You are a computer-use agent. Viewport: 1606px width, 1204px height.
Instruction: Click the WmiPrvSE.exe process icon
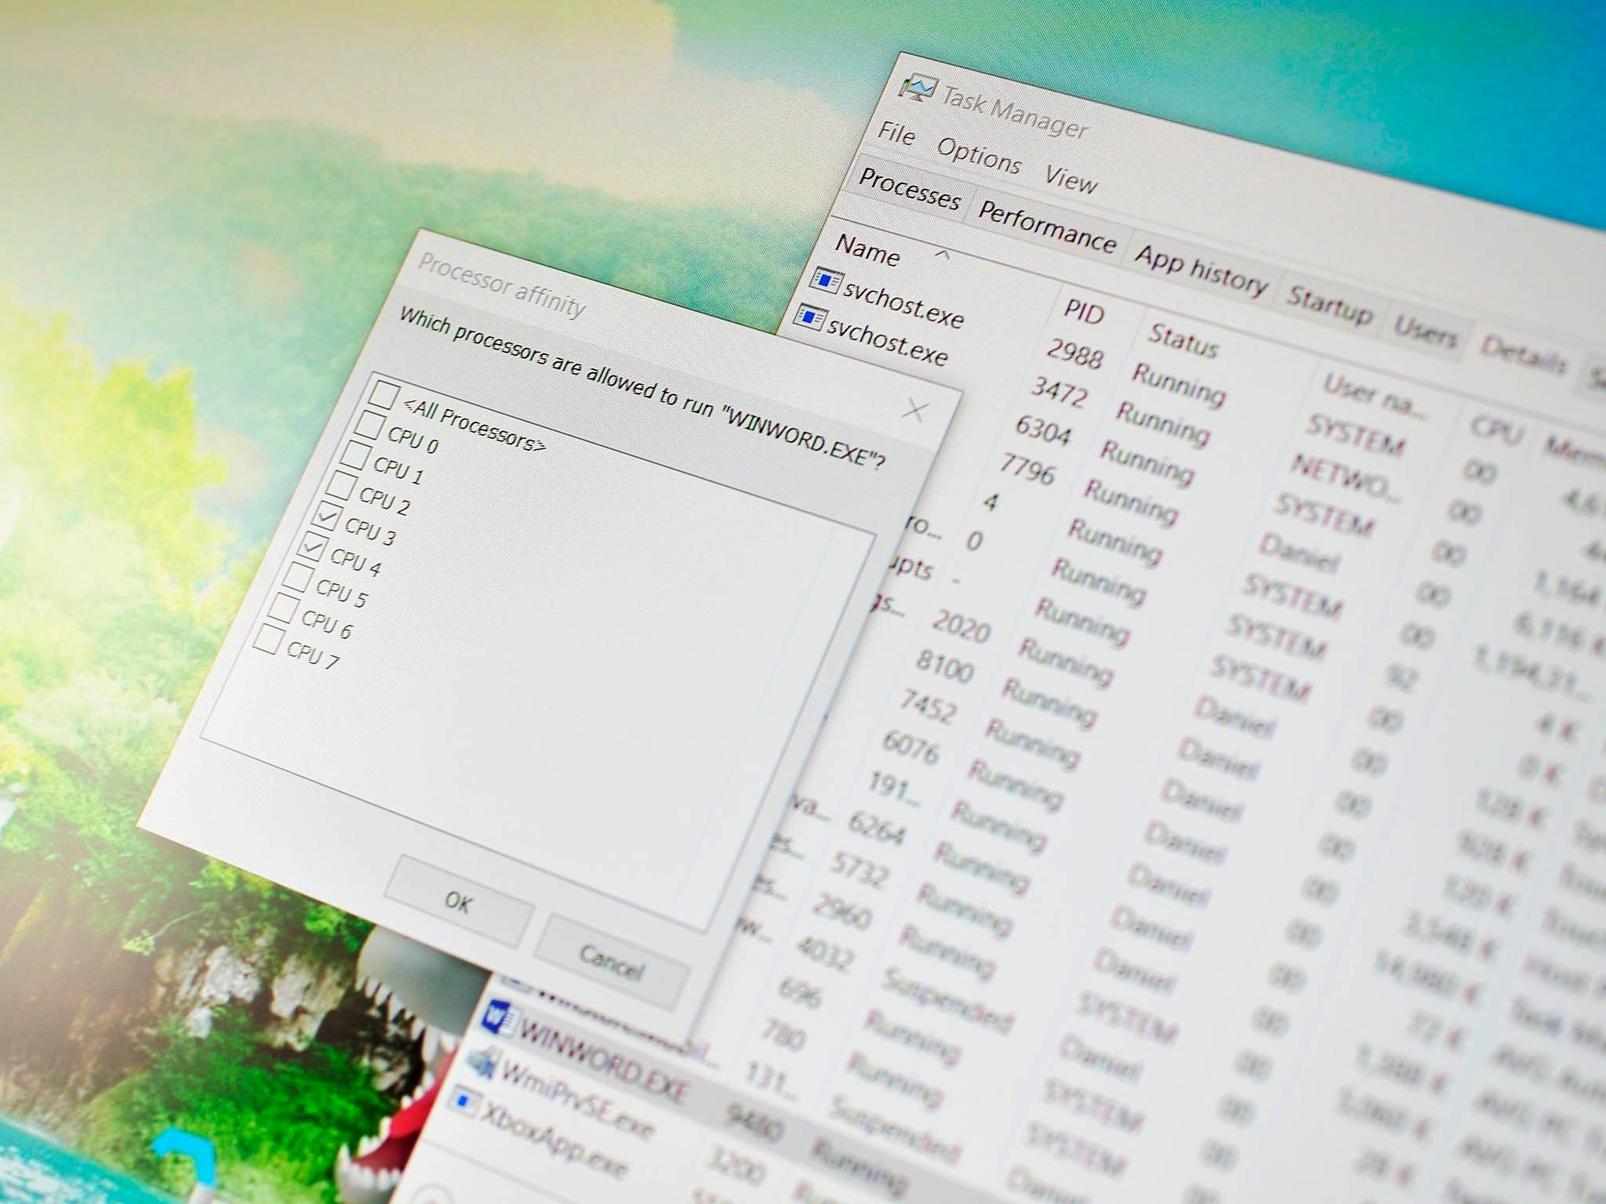(481, 1062)
